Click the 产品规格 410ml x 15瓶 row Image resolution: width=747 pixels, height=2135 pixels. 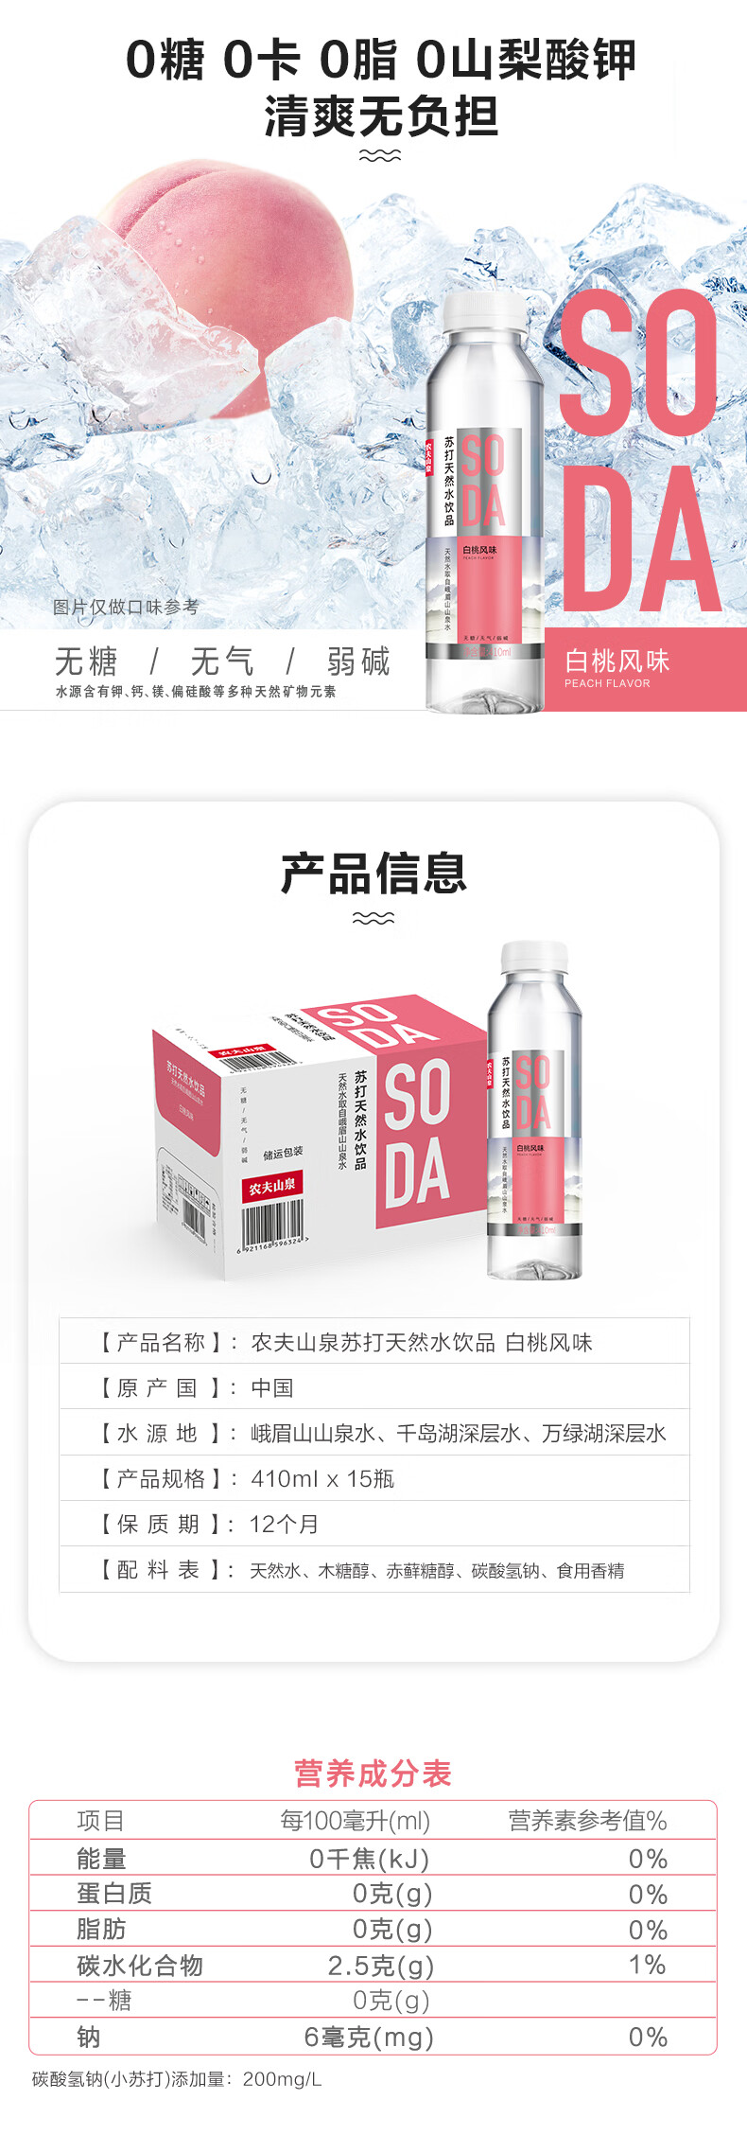[x=374, y=1478]
